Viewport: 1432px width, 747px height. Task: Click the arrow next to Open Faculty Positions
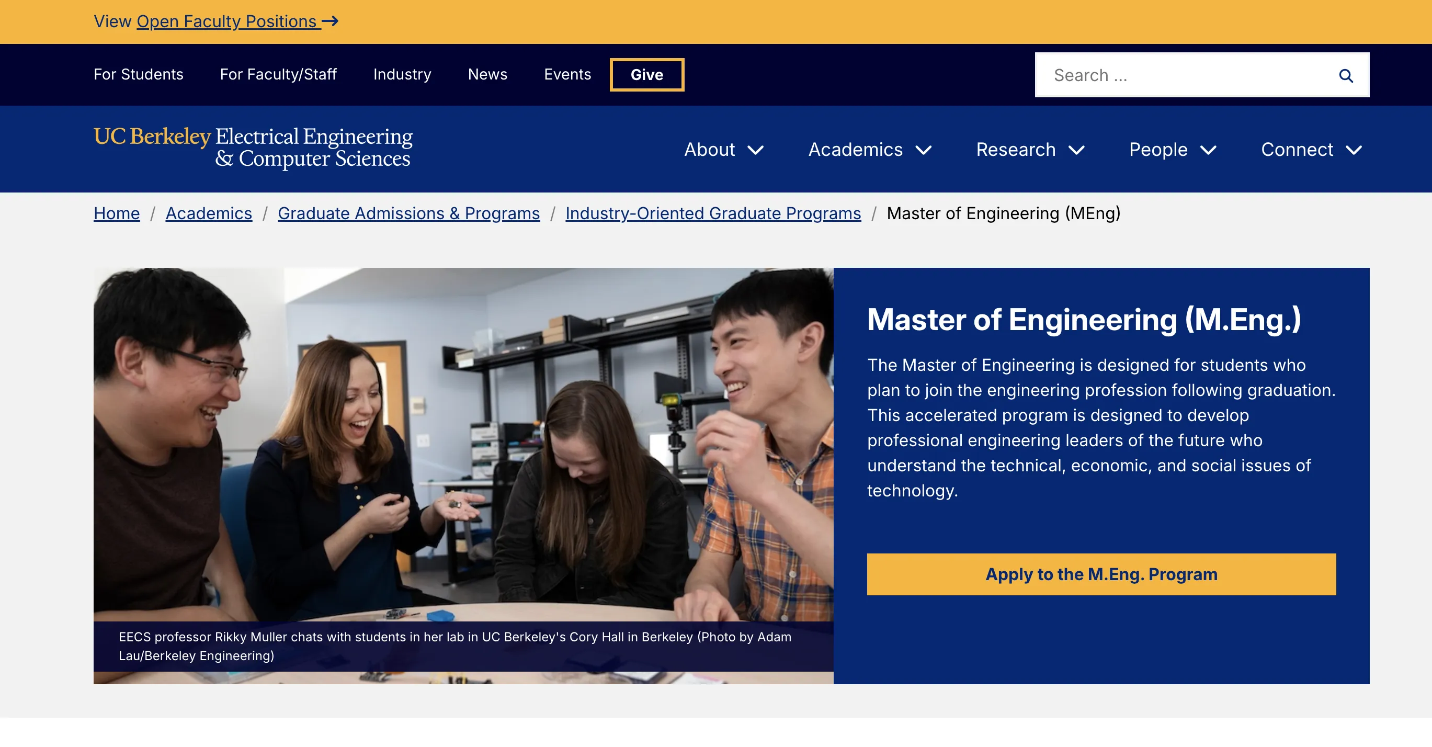pyautogui.click(x=330, y=21)
